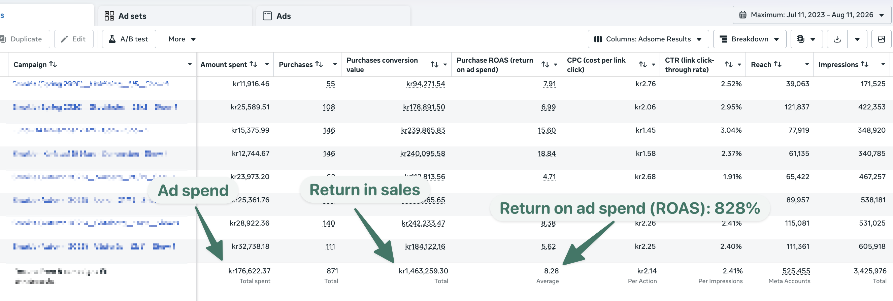Click the Edit button
The height and width of the screenshot is (301, 893).
pos(73,39)
